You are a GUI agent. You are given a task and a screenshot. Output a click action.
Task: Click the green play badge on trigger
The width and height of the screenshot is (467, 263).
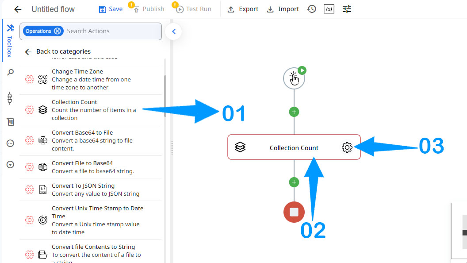point(302,70)
